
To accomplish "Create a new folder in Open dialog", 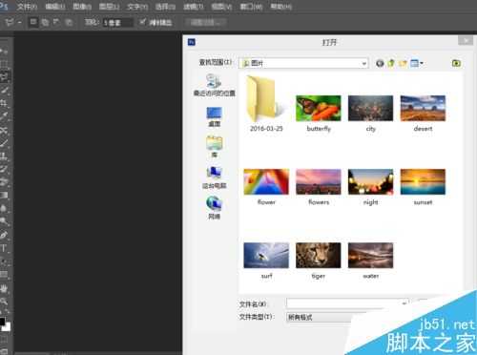I will (x=403, y=63).
